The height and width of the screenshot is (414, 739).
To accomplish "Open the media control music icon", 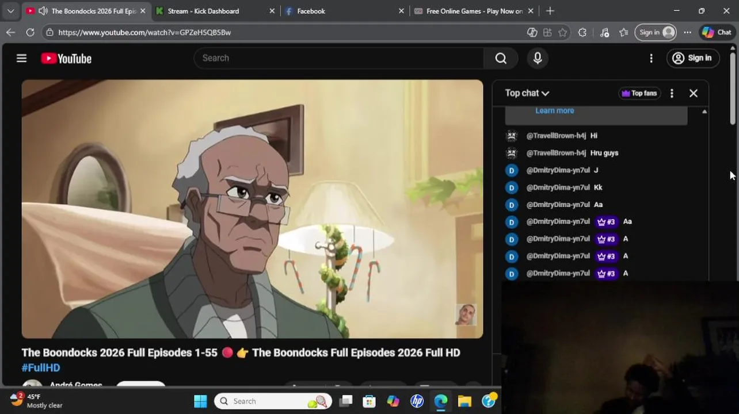I will [x=604, y=32].
